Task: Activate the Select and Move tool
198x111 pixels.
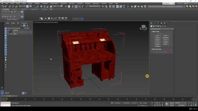Action: 41,6
